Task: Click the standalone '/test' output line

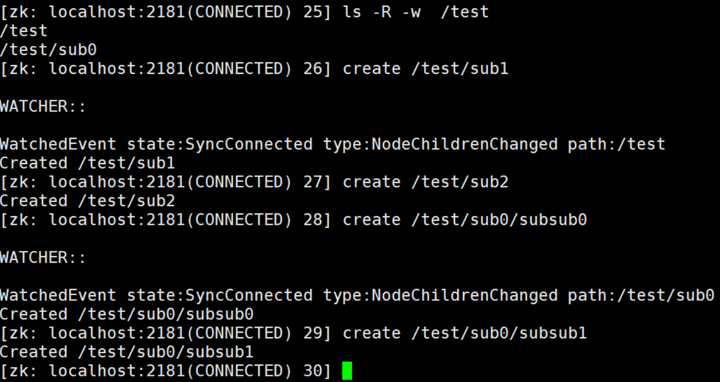Action: [x=24, y=31]
